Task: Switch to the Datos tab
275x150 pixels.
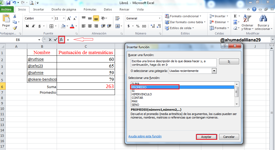Action: coord(108,9)
